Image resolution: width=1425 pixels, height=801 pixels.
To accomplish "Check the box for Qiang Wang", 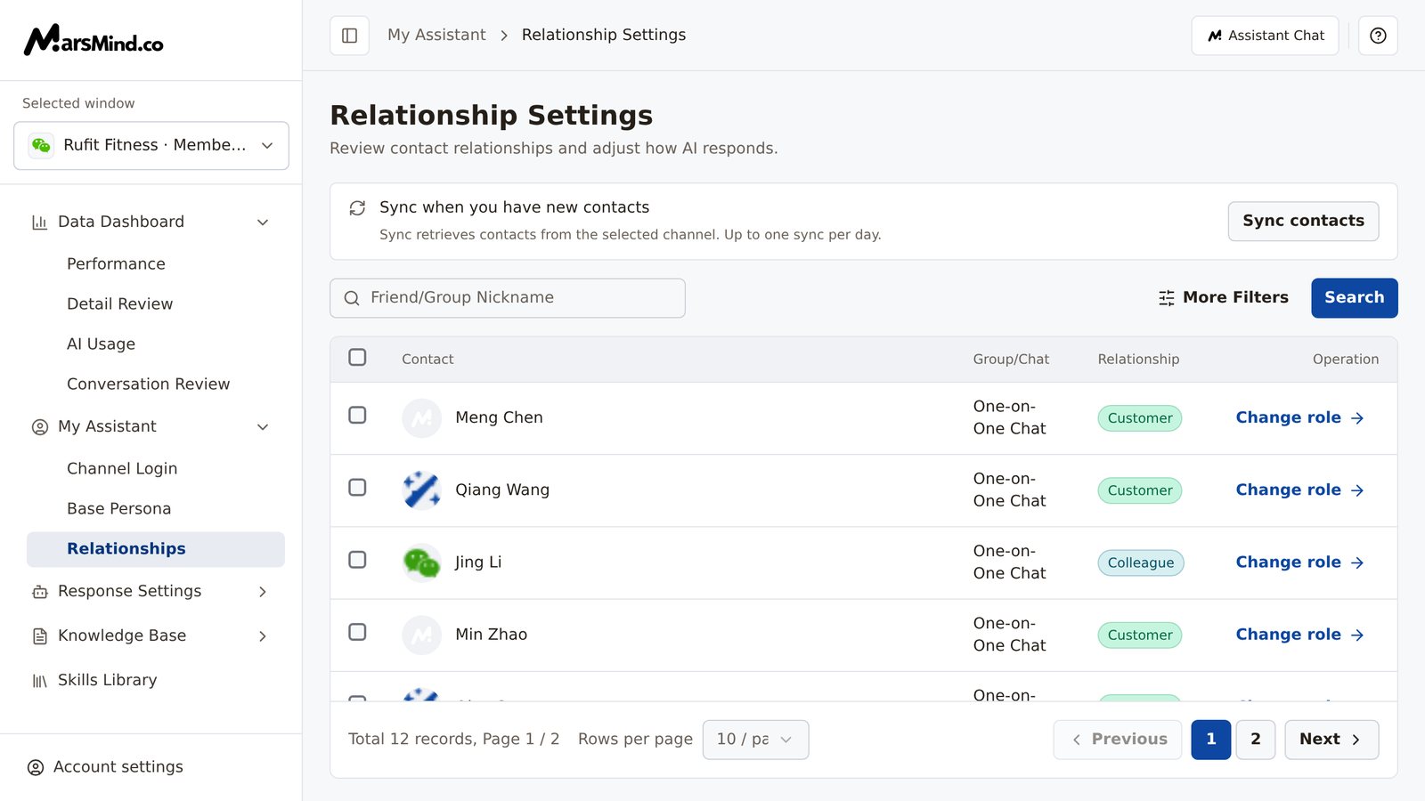I will tap(357, 487).
